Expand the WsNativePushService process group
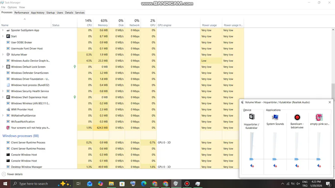The image size is (335, 188). click(x=3, y=116)
